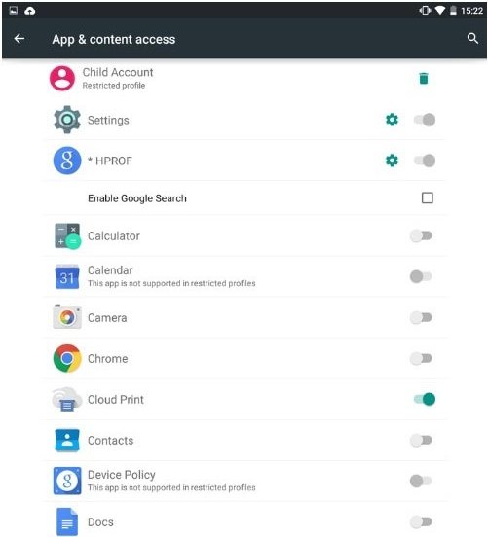The height and width of the screenshot is (537, 488).
Task: Tap the Chrome app icon
Action: (67, 358)
